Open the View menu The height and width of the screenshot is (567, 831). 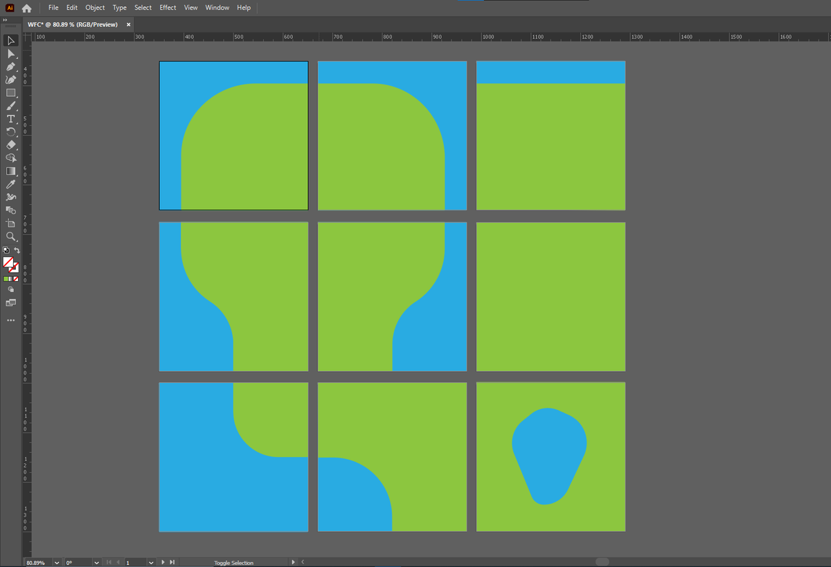pyautogui.click(x=190, y=8)
